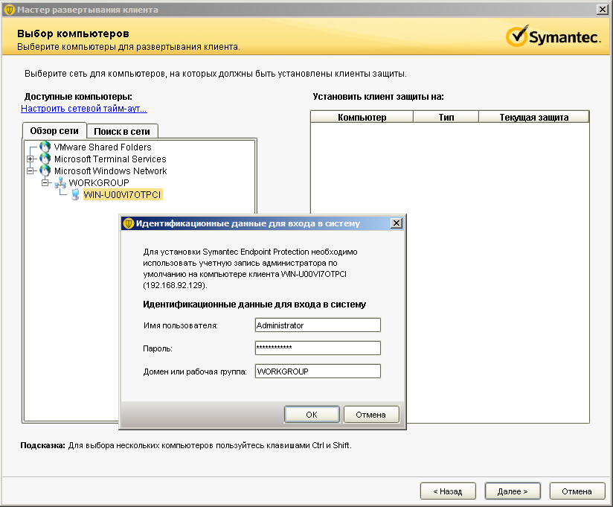Viewport: 613px width, 507px height.
Task: Select Microsoft Terminal Services tree item
Action: [x=110, y=159]
